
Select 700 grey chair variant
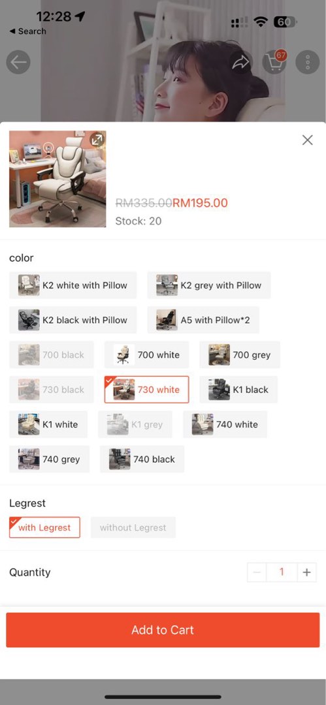[x=240, y=354]
